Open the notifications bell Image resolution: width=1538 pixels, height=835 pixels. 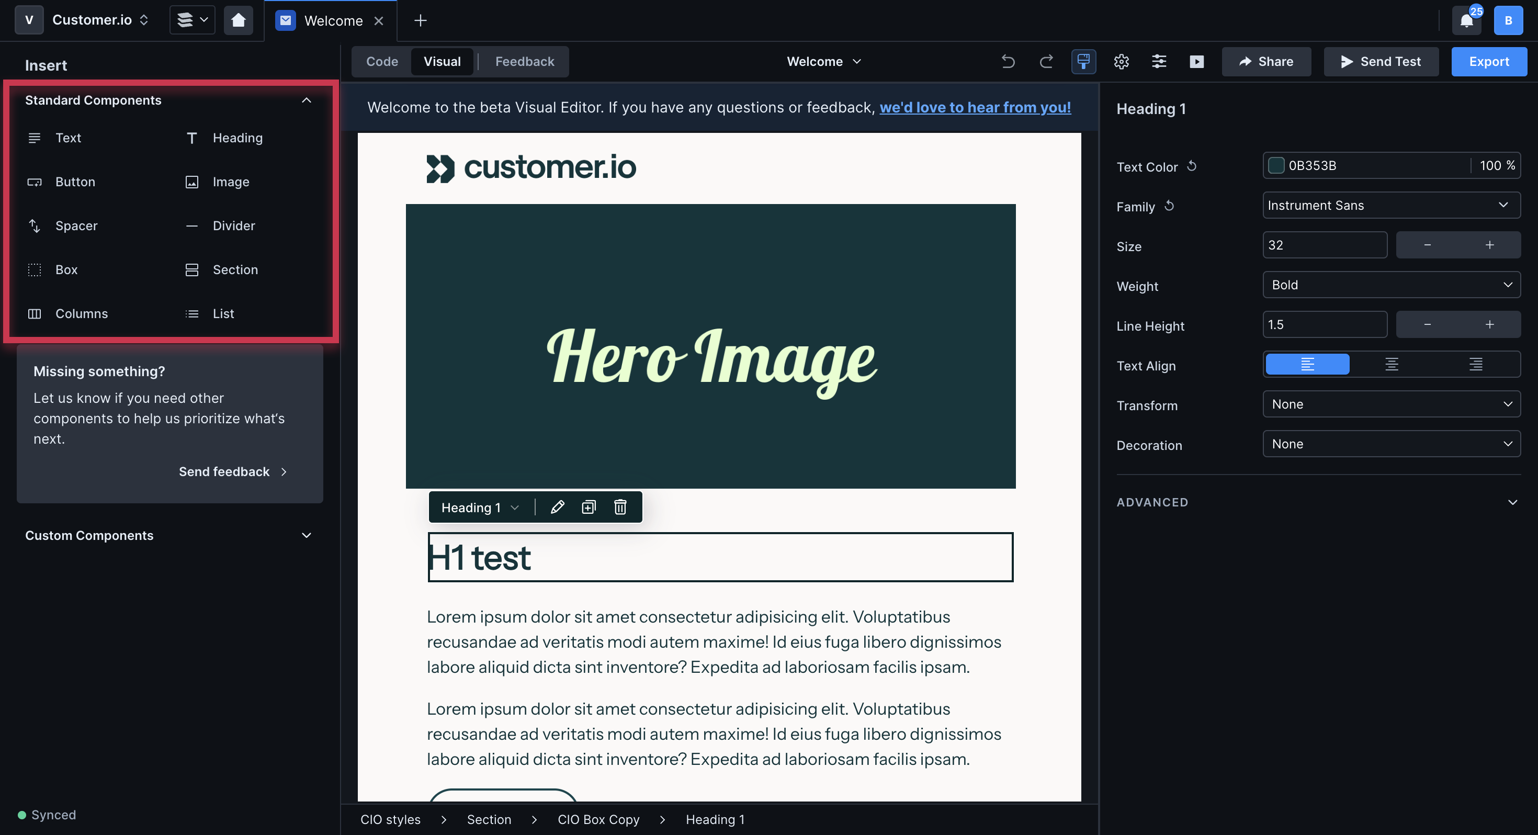(x=1466, y=20)
